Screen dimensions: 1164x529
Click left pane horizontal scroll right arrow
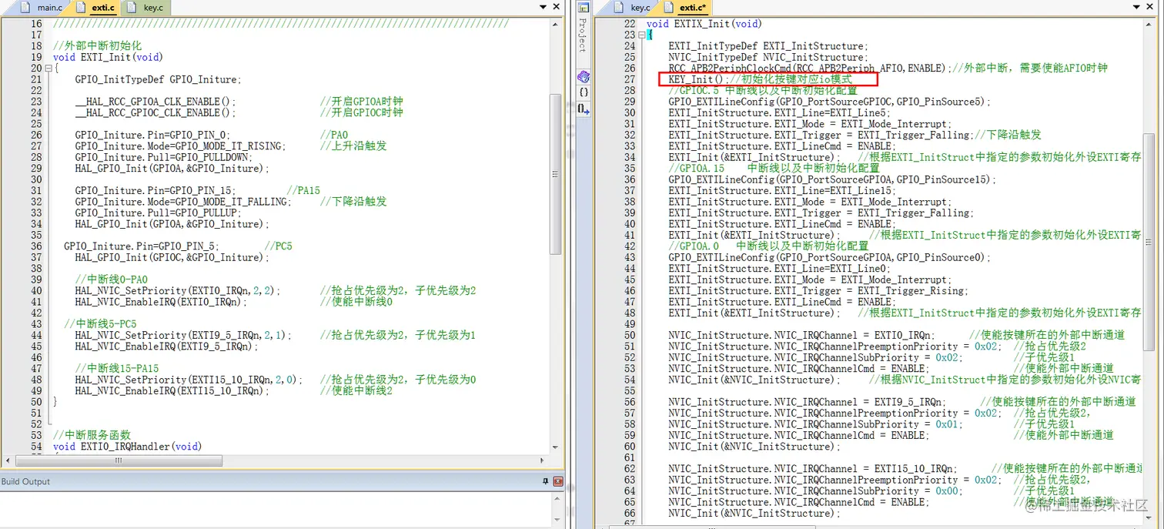(544, 460)
